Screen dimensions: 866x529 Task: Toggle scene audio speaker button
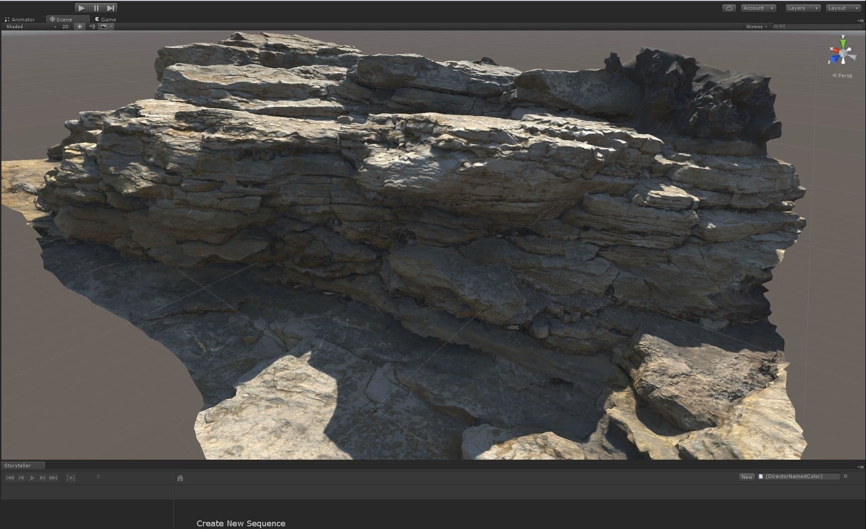click(92, 26)
